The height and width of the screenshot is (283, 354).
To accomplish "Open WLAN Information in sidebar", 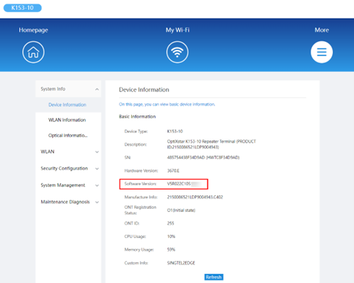I will coord(67,120).
